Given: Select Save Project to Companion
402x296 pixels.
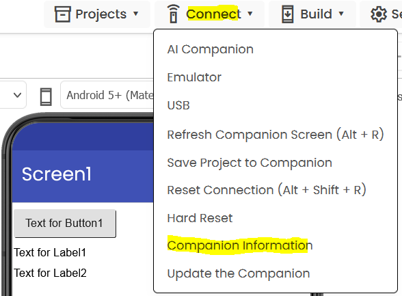Looking at the screenshot, I should [250, 163].
